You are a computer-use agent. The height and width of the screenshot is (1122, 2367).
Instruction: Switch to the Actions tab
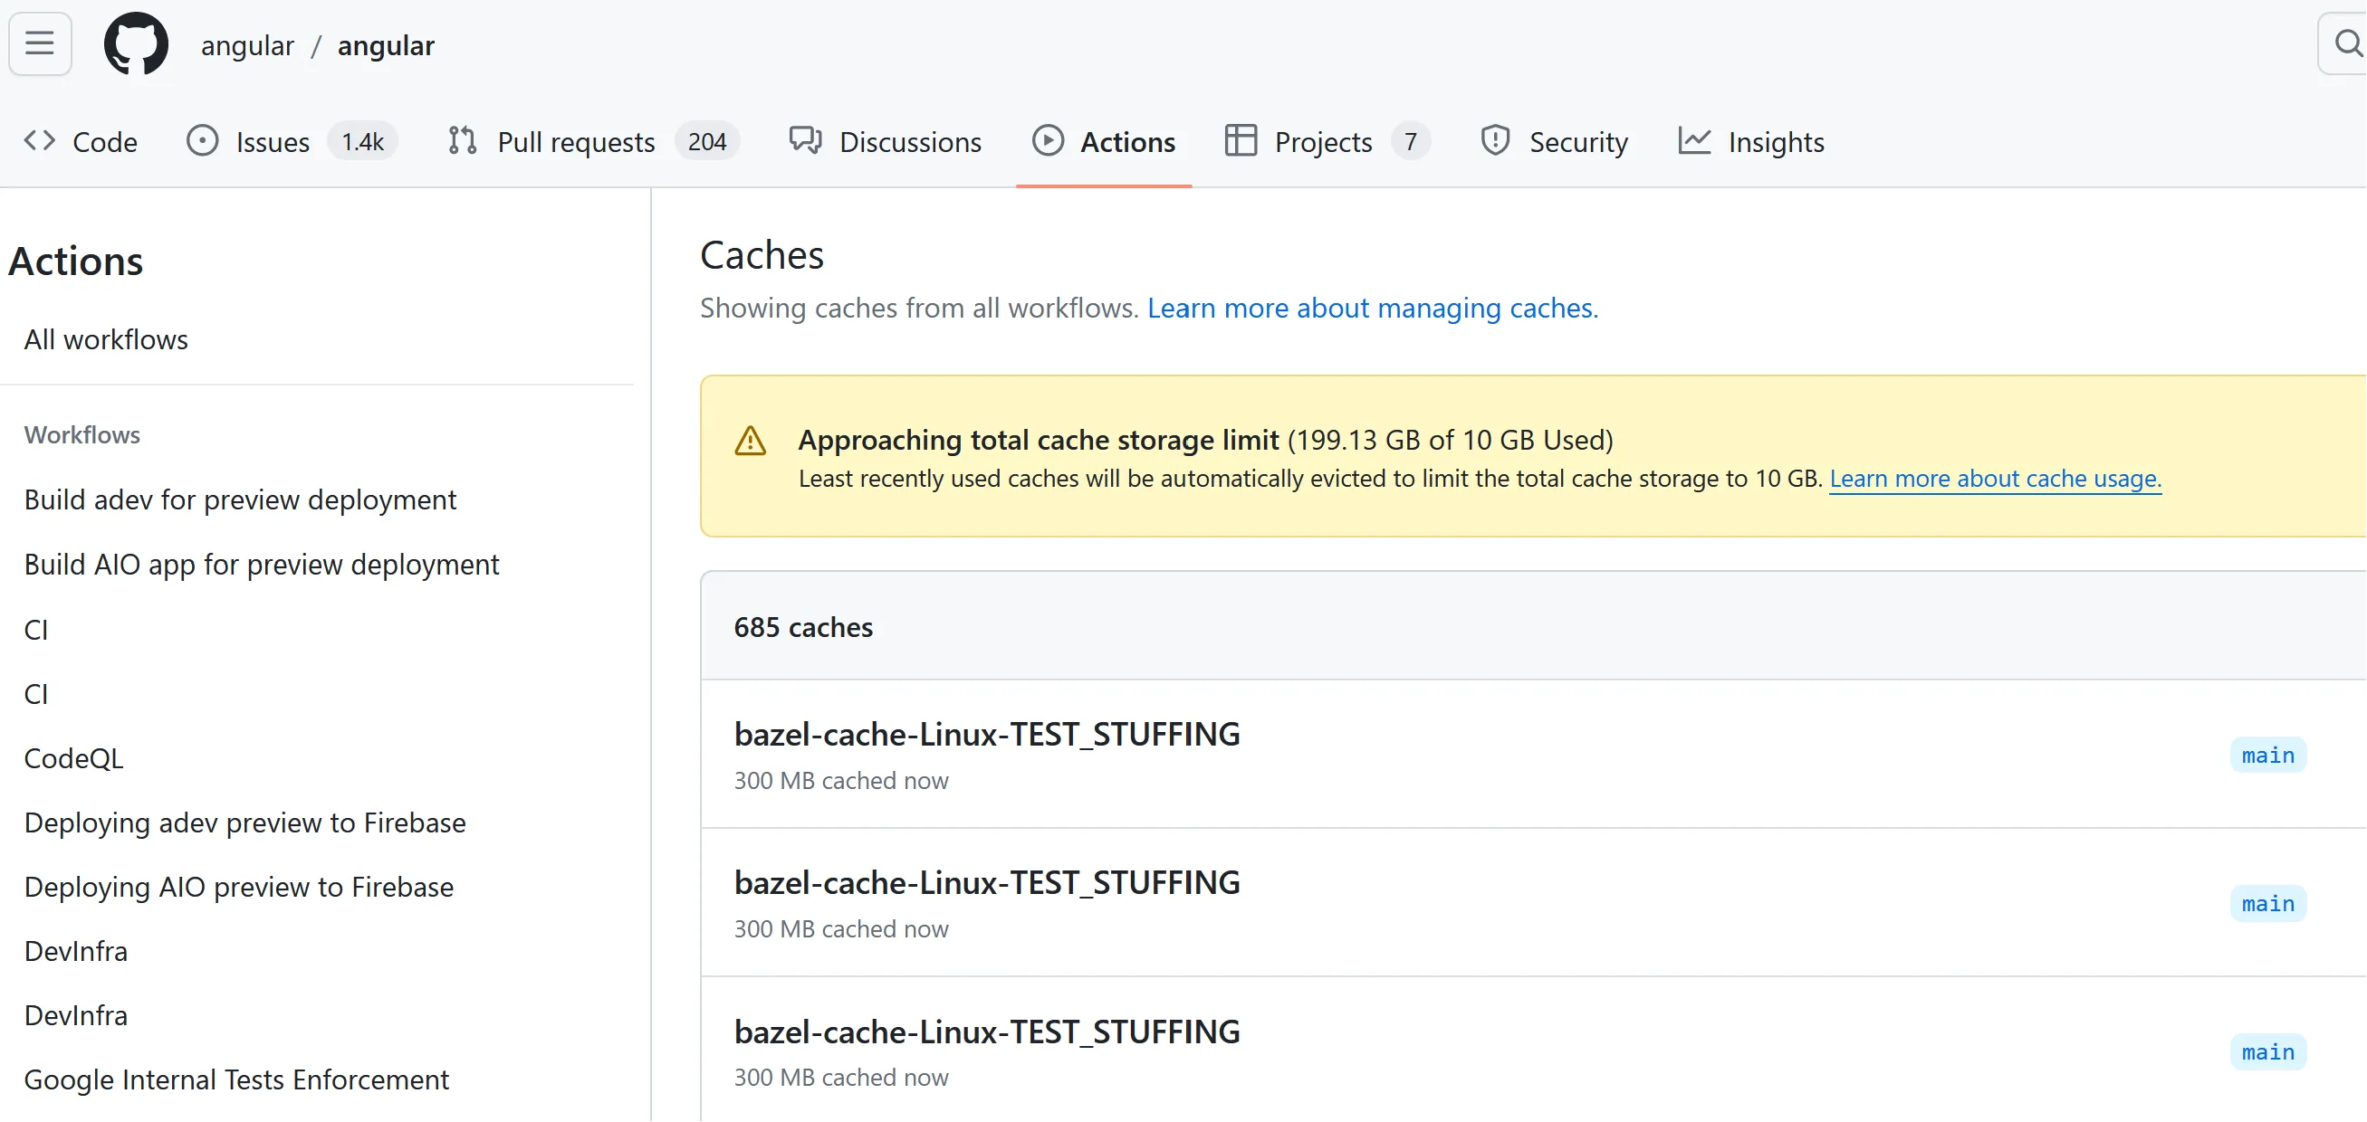click(1126, 142)
